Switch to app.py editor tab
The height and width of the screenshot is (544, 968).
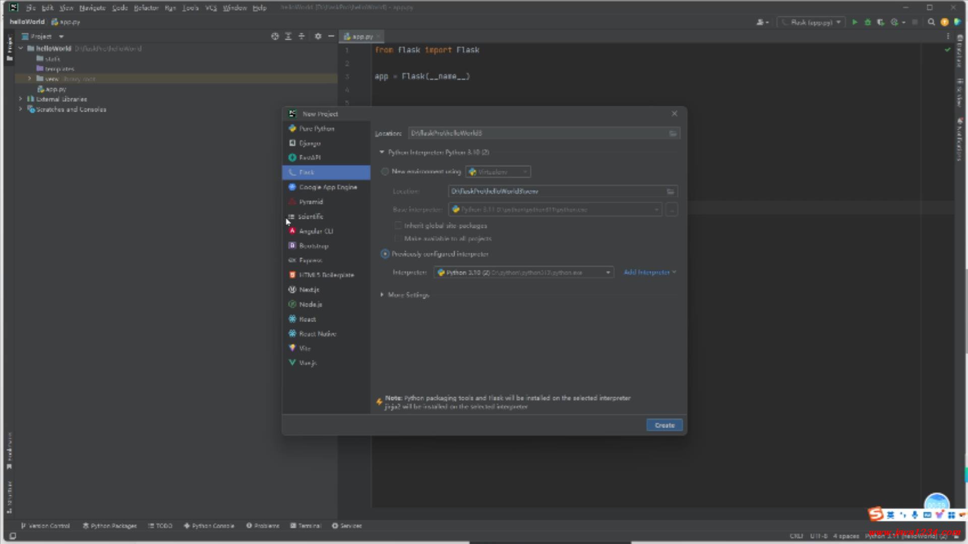361,36
